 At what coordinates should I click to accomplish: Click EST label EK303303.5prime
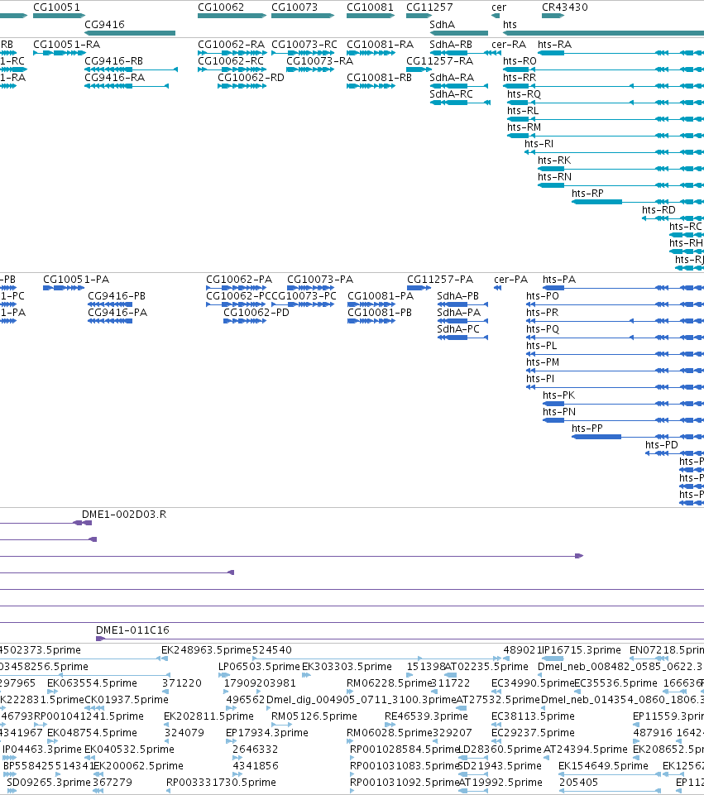[x=347, y=666]
